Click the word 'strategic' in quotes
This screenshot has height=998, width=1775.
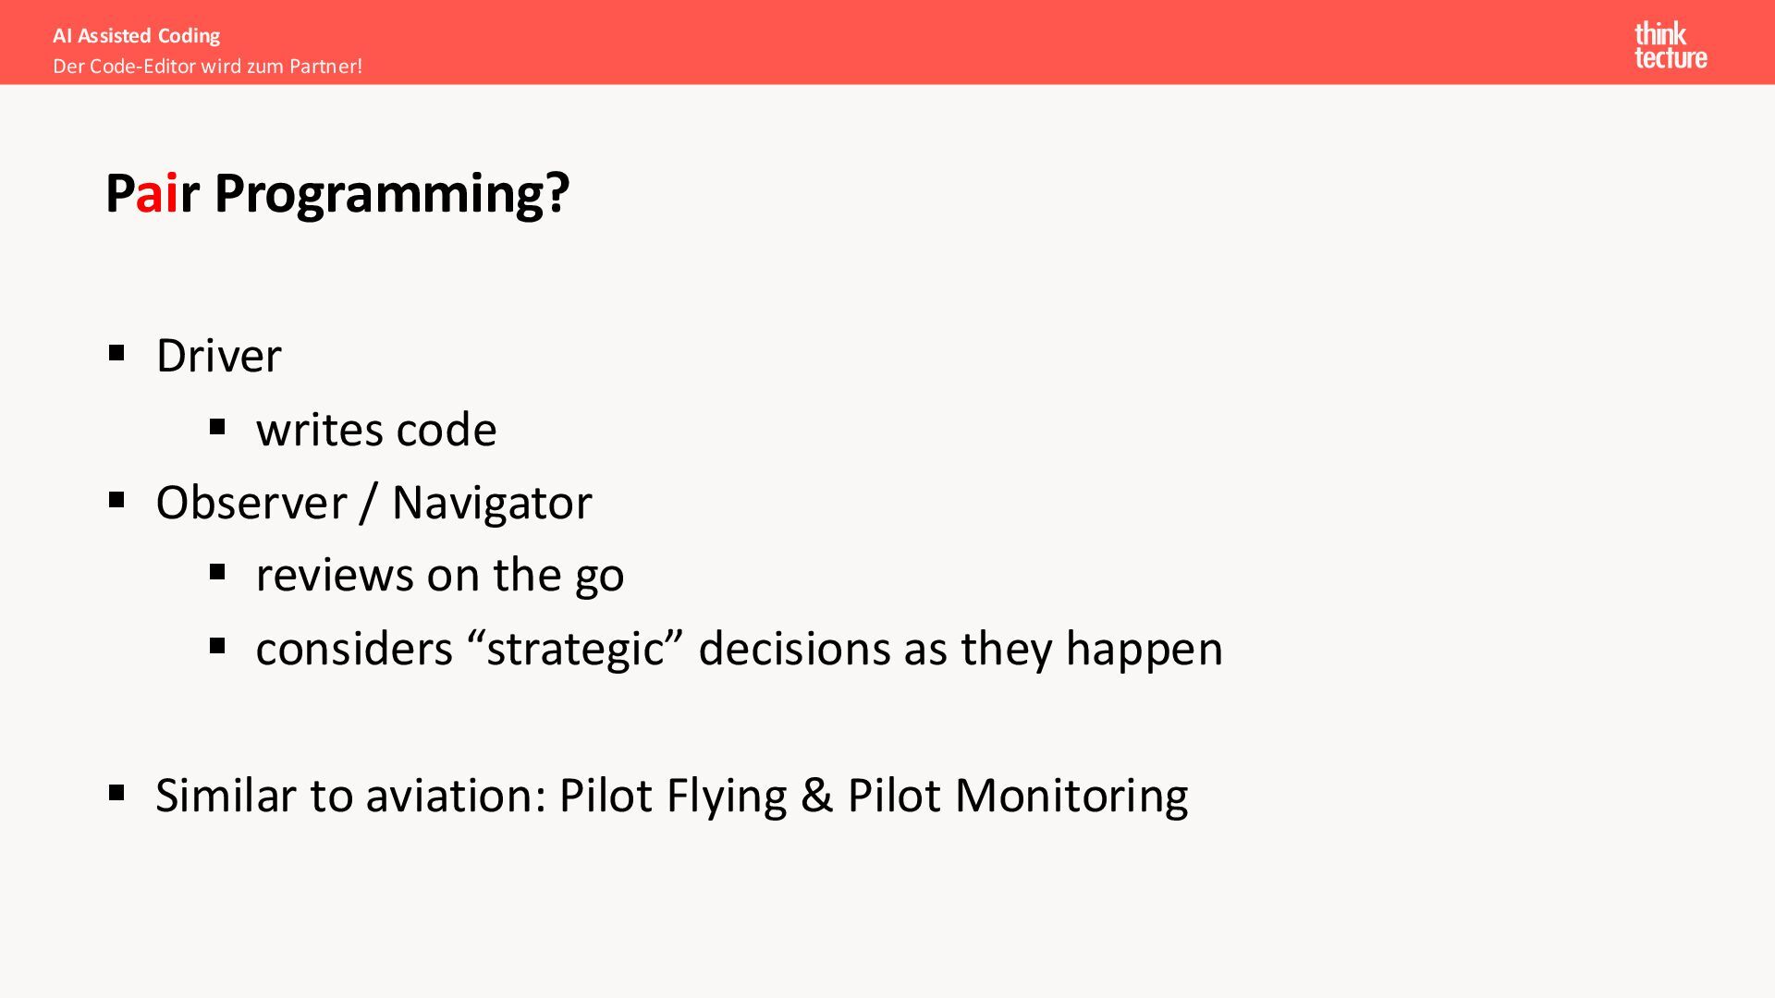(x=576, y=649)
